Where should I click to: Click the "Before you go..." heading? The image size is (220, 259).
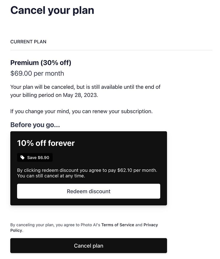pos(35,125)
